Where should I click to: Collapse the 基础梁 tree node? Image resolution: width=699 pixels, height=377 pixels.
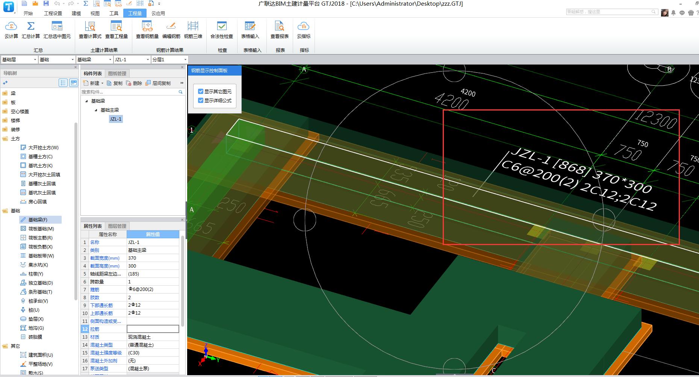[x=86, y=101]
